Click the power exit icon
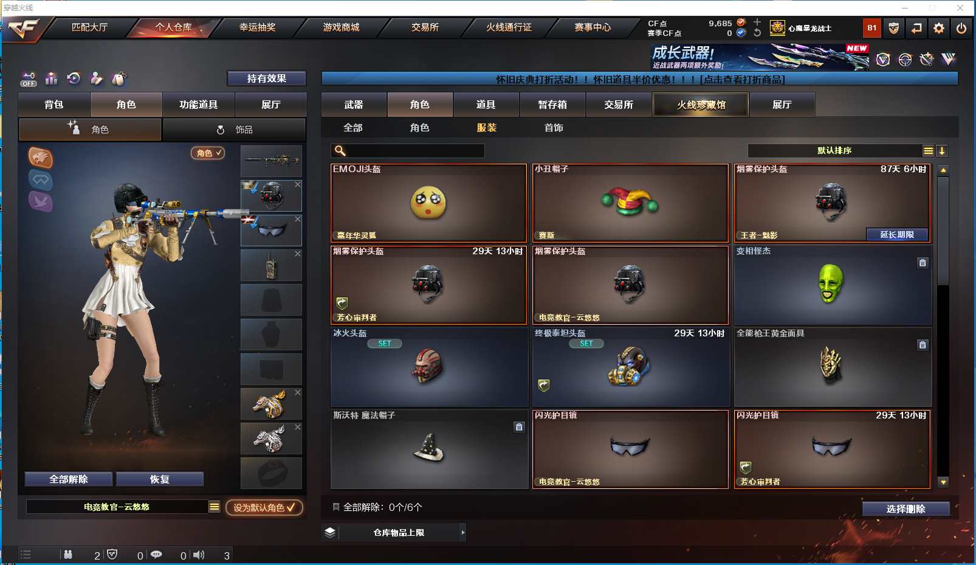The width and height of the screenshot is (976, 565). 961,28
